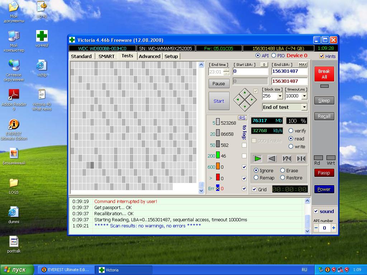Open the dummi desktop icon
The image size is (367, 275).
click(x=14, y=215)
